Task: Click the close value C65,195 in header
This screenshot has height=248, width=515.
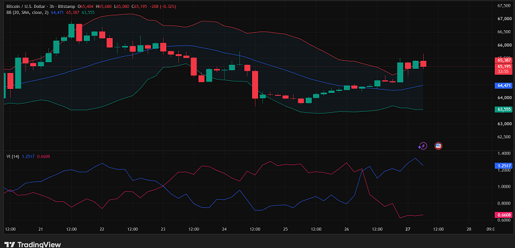Action: tap(139, 6)
